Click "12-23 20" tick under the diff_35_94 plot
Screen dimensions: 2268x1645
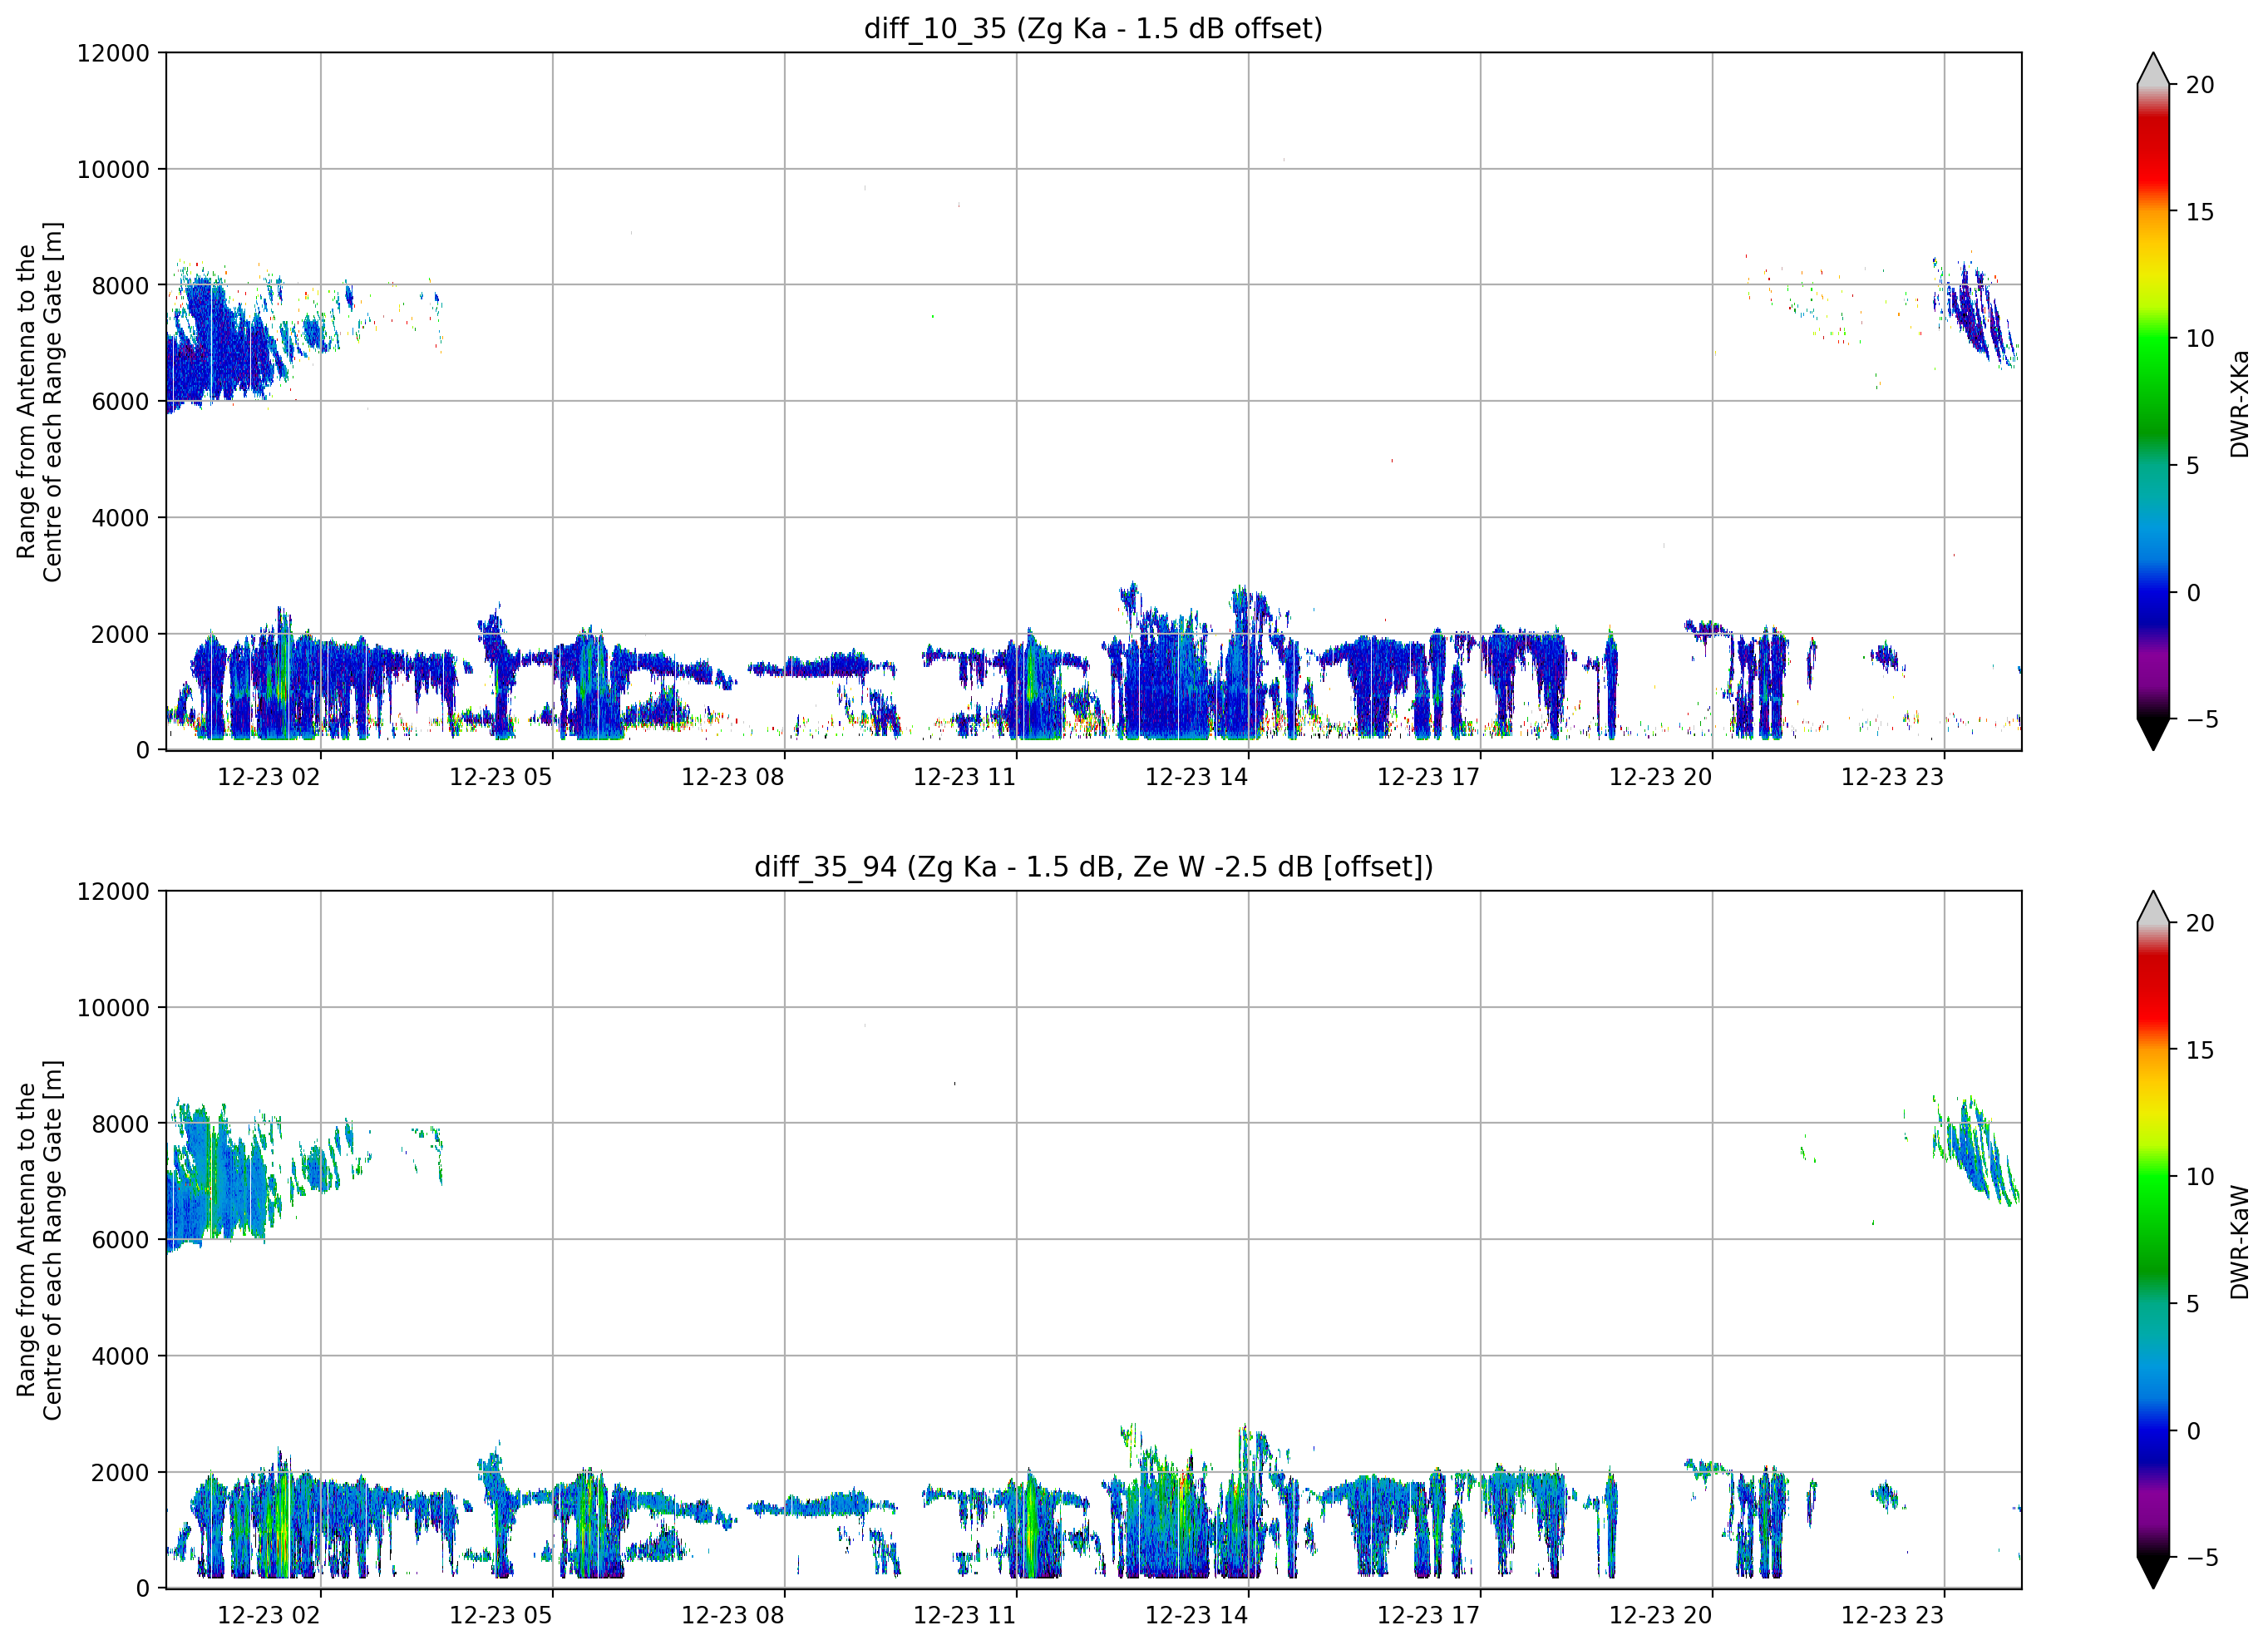click(1661, 1616)
